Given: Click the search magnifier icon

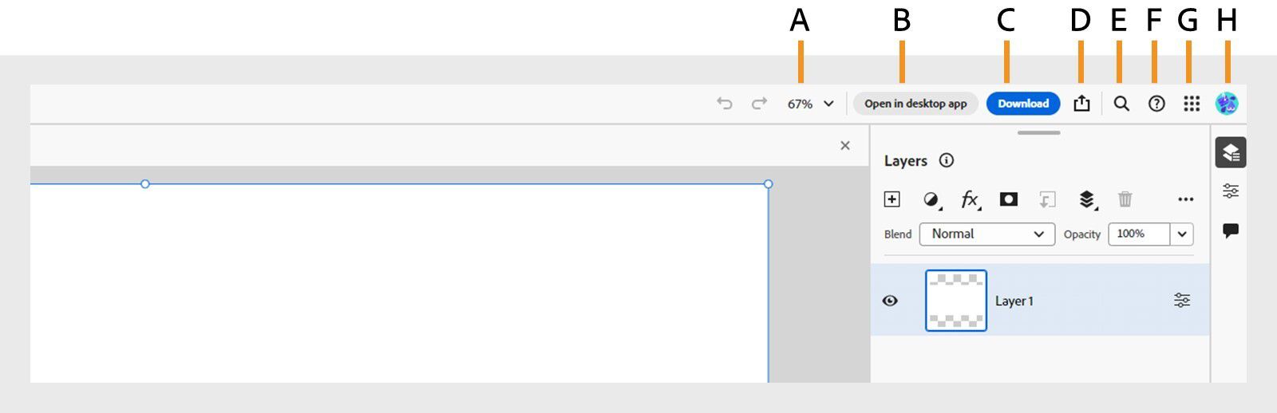Looking at the screenshot, I should [x=1121, y=104].
